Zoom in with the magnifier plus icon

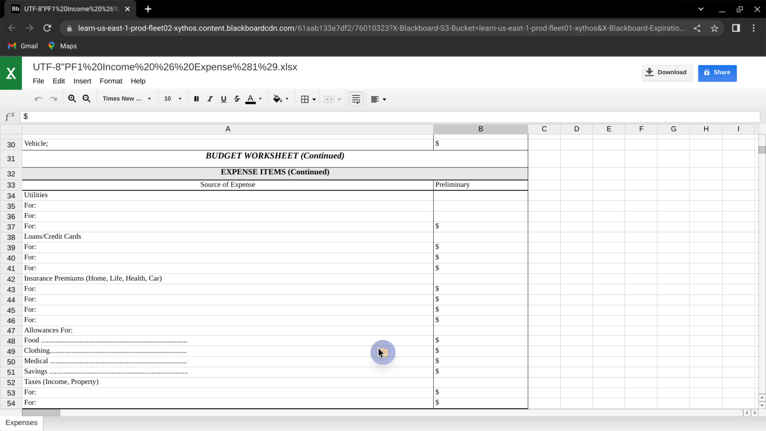(72, 99)
